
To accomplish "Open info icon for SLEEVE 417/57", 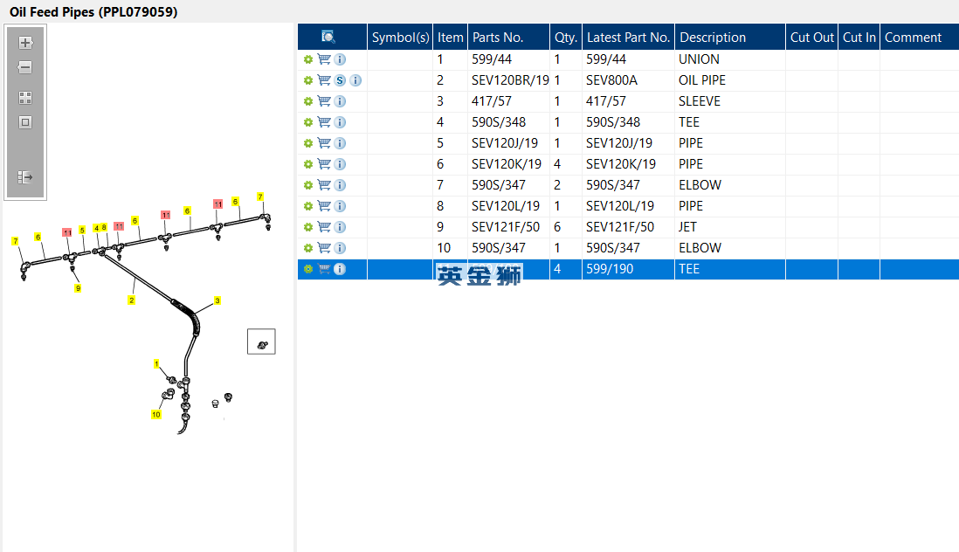I will coord(340,101).
